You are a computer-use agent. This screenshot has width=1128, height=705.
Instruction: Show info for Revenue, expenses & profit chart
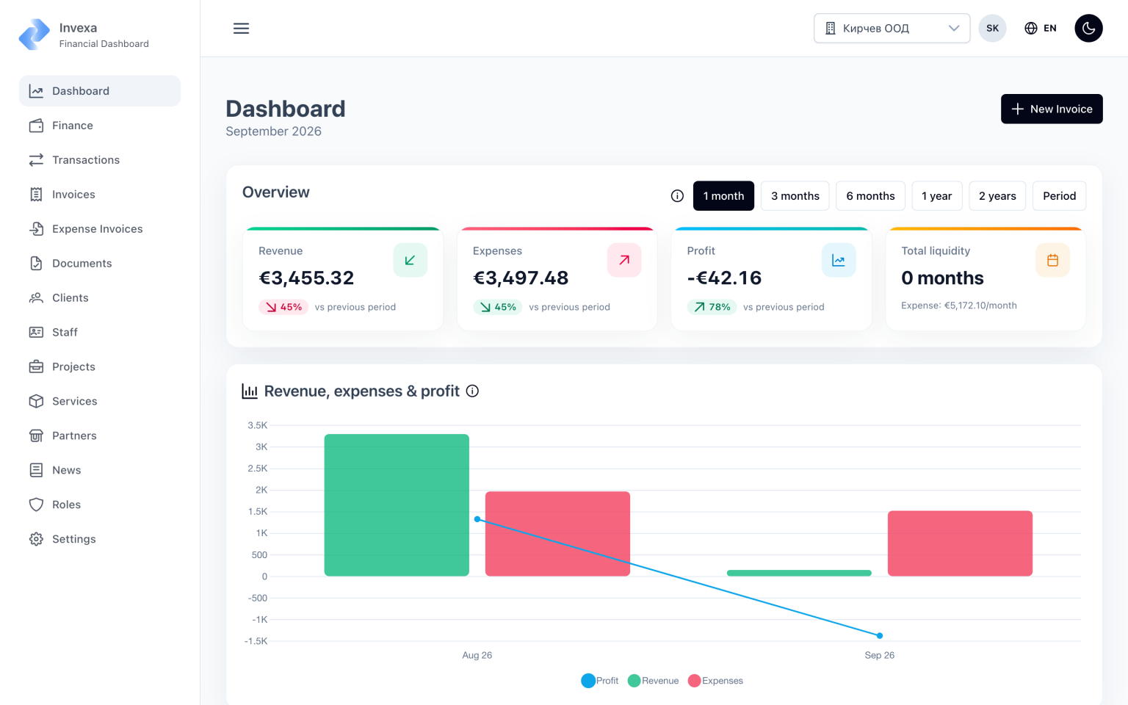pos(473,391)
